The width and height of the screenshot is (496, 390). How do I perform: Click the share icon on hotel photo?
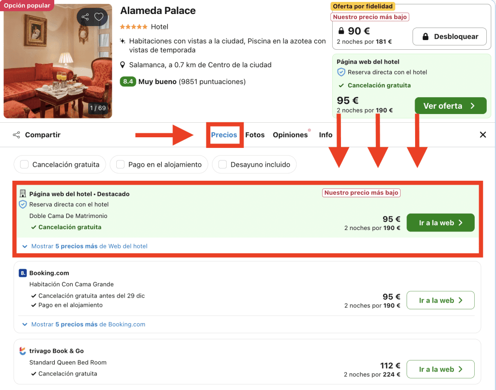tap(85, 17)
